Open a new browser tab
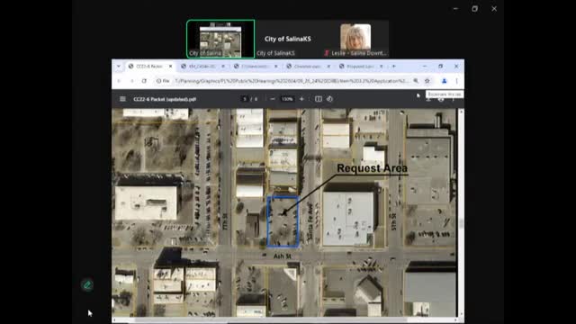The image size is (576, 324). pyautogui.click(x=393, y=67)
